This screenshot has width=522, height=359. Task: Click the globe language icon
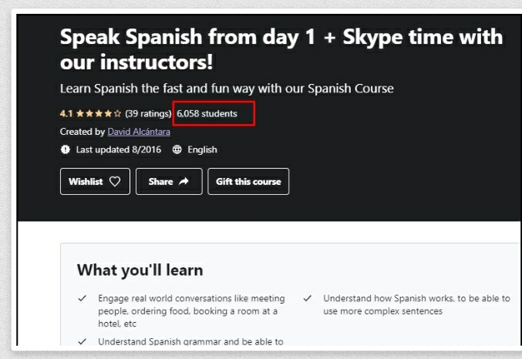177,149
